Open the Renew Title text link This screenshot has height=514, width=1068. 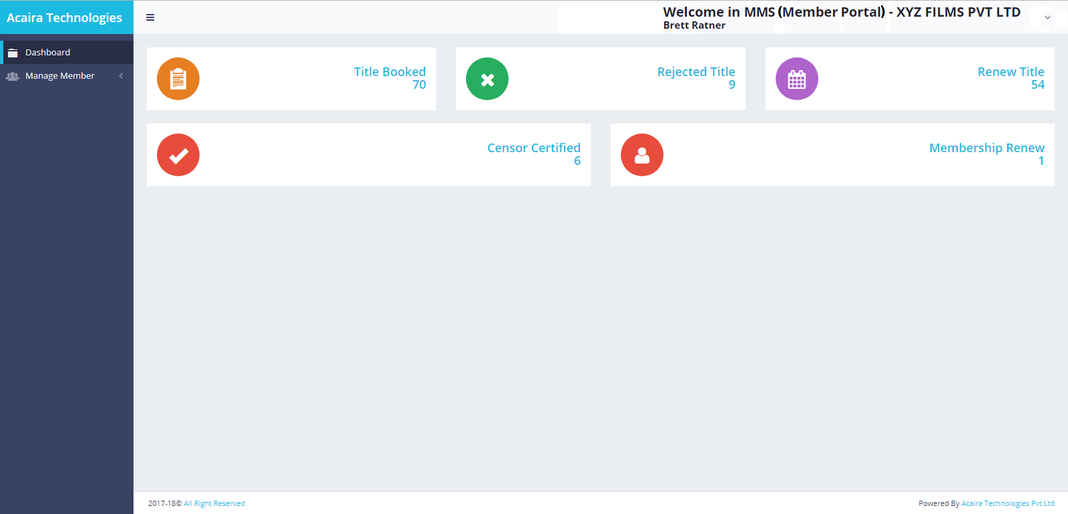point(1011,71)
